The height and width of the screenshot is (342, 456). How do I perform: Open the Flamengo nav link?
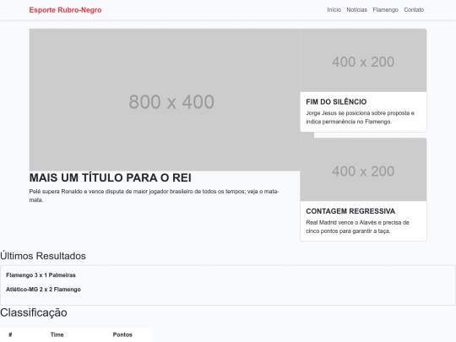click(x=385, y=10)
